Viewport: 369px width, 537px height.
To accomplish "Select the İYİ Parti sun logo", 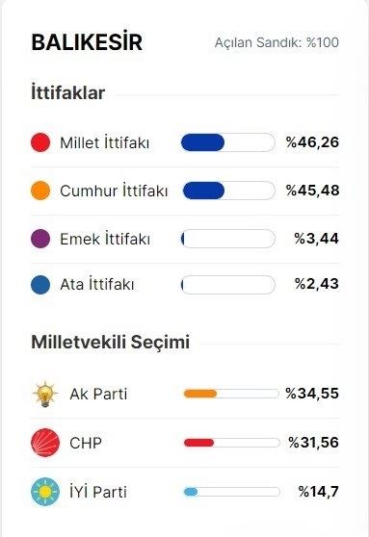I will (x=45, y=492).
